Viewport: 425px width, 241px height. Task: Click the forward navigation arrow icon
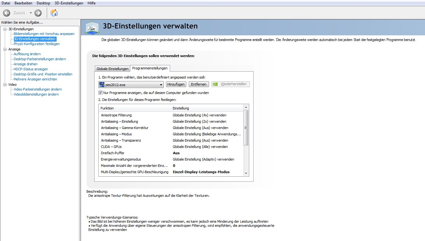(38, 13)
